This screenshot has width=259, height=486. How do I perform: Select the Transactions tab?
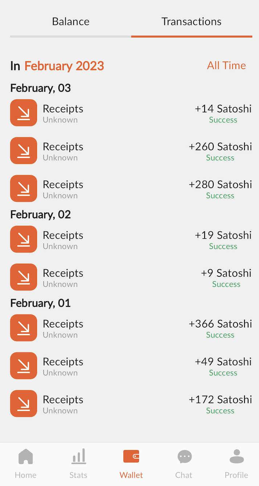[192, 22]
